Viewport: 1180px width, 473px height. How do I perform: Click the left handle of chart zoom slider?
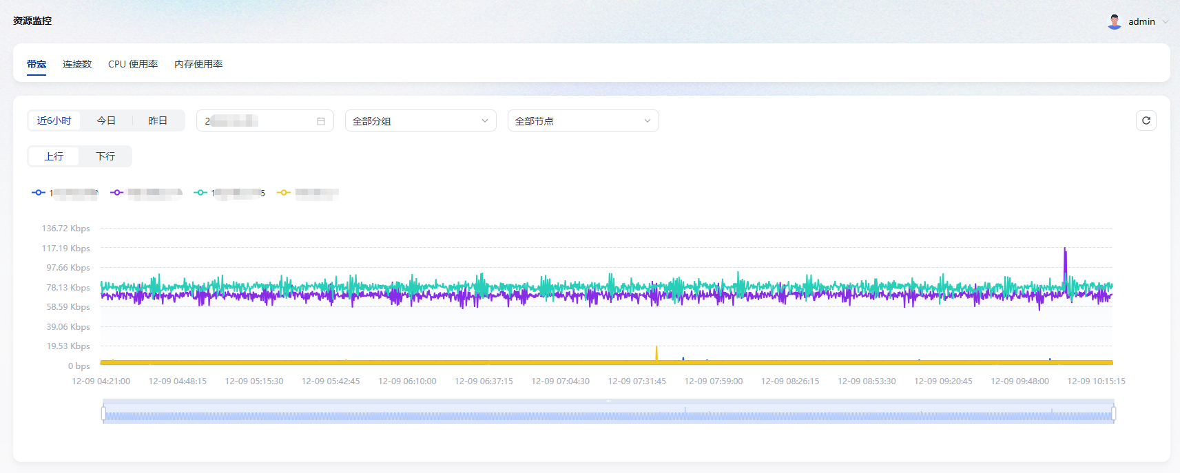click(103, 413)
